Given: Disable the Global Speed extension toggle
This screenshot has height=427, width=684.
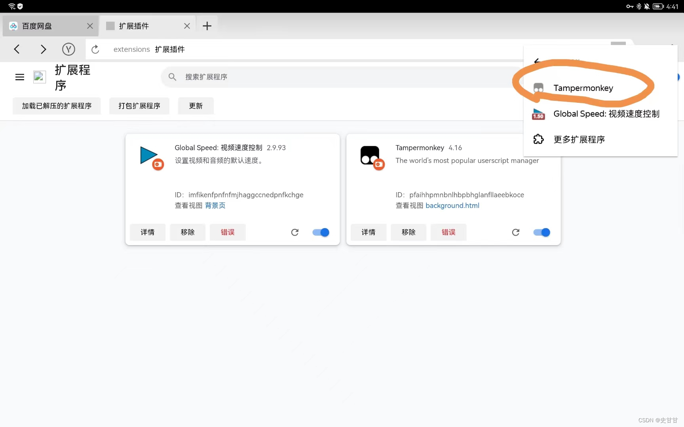Looking at the screenshot, I should click(321, 232).
